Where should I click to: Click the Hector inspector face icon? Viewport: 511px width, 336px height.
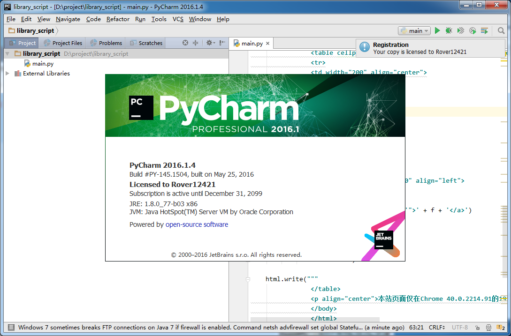click(x=488, y=327)
